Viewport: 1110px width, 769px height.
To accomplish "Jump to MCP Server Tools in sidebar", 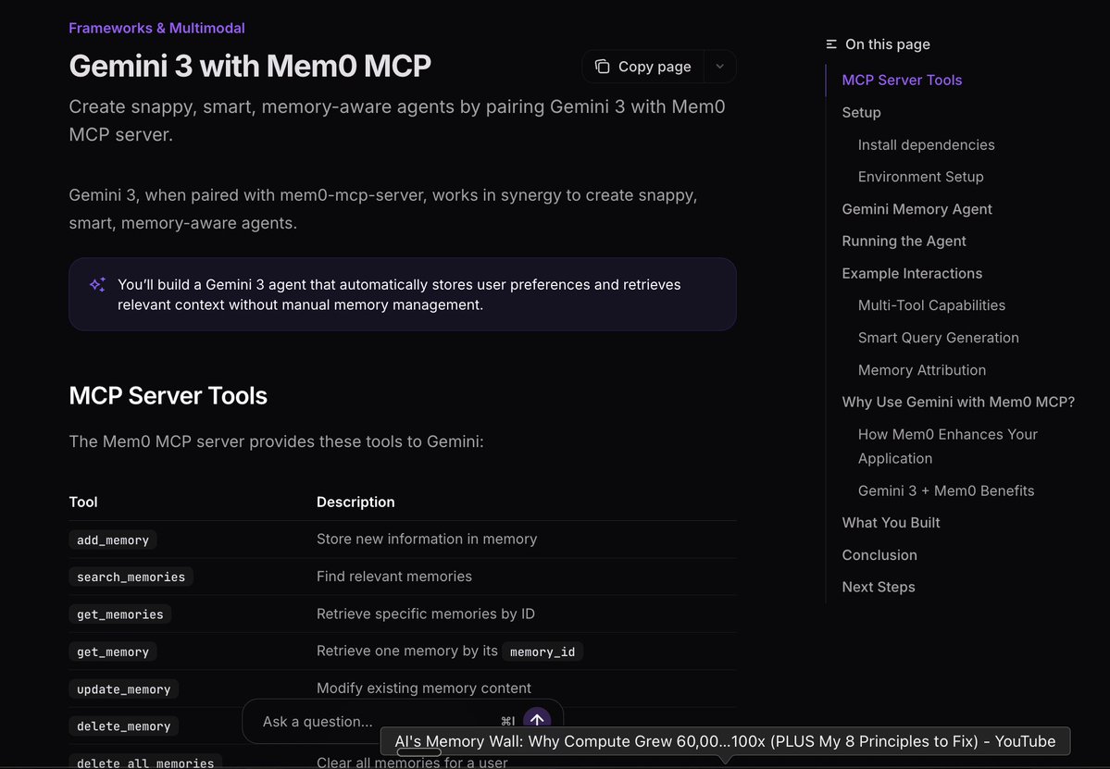I will pos(902,80).
